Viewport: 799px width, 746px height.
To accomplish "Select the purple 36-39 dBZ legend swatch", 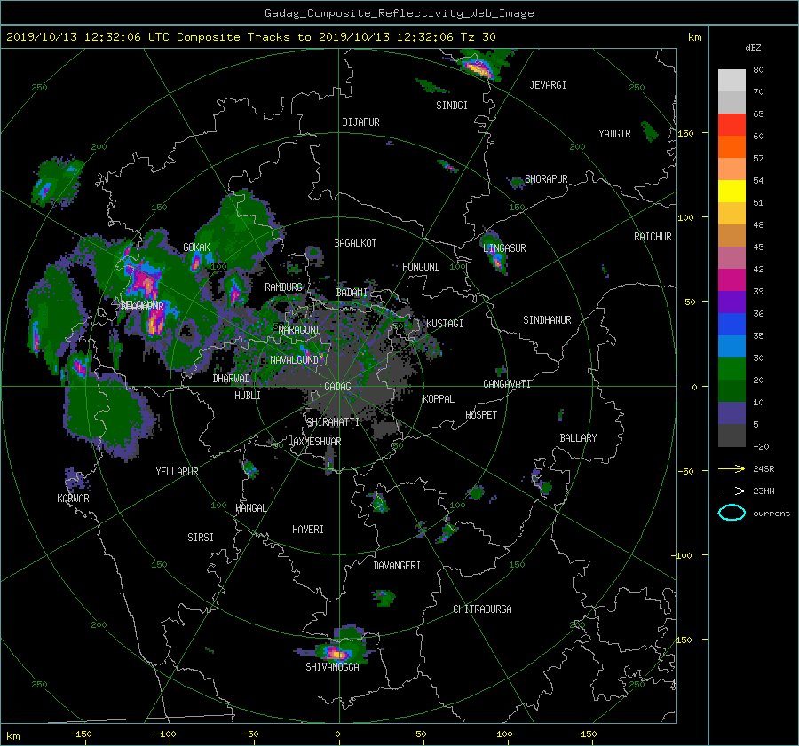I will point(732,302).
